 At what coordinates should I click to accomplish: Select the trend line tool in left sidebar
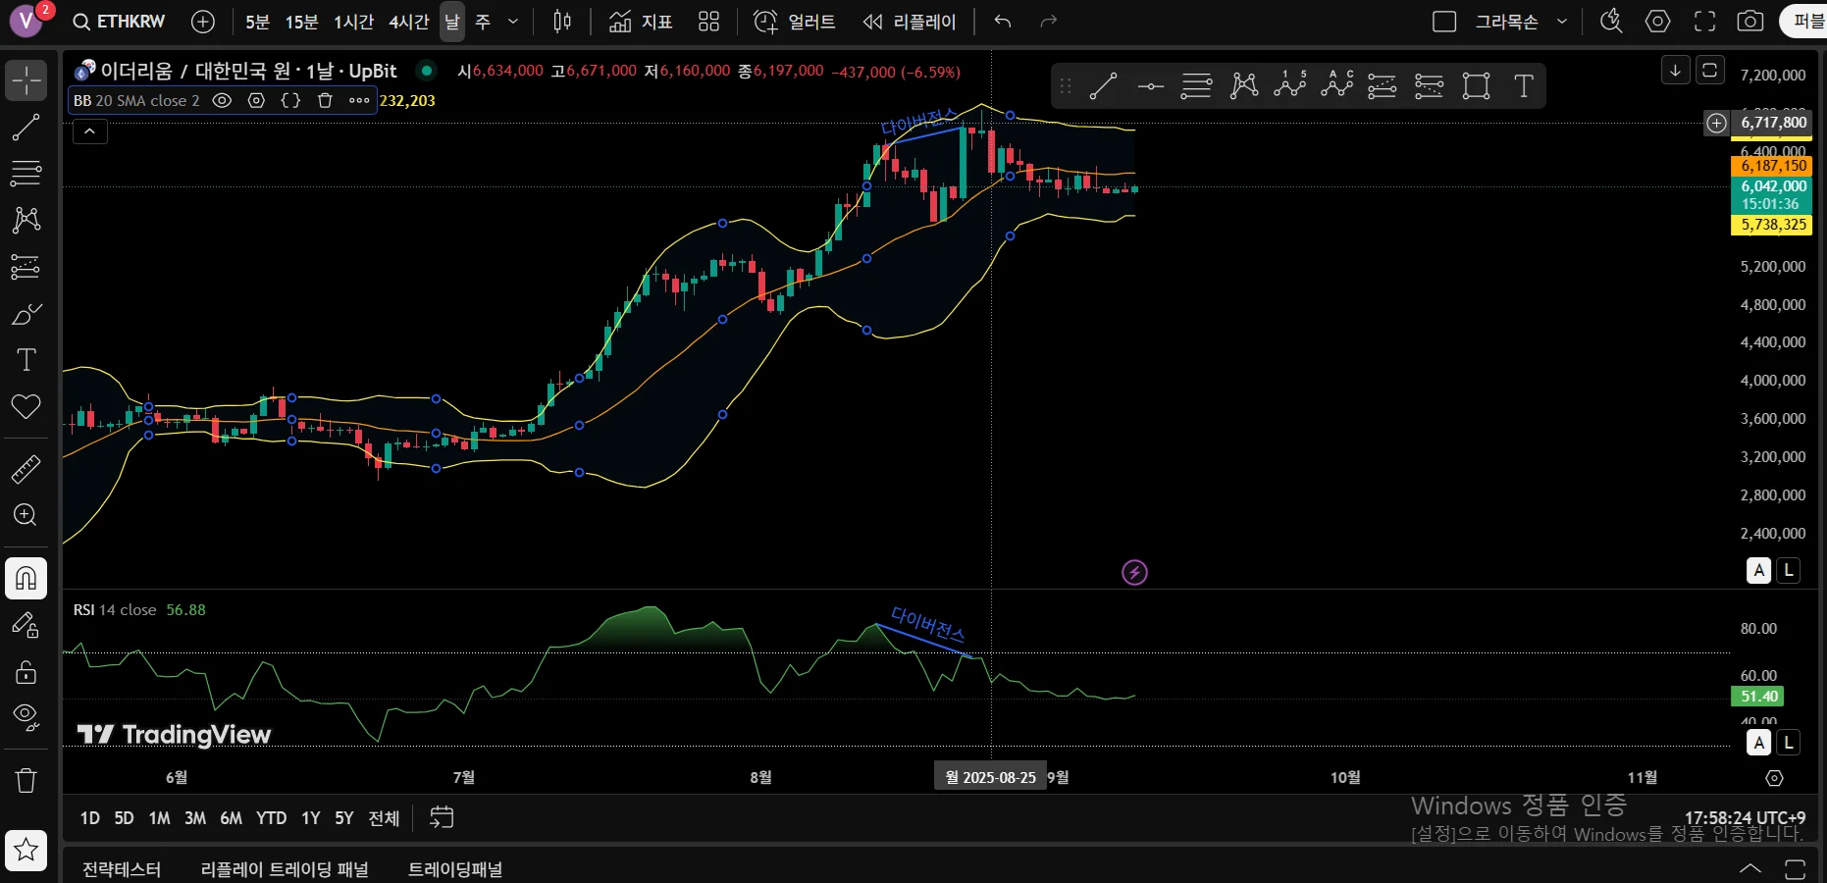pos(26,127)
